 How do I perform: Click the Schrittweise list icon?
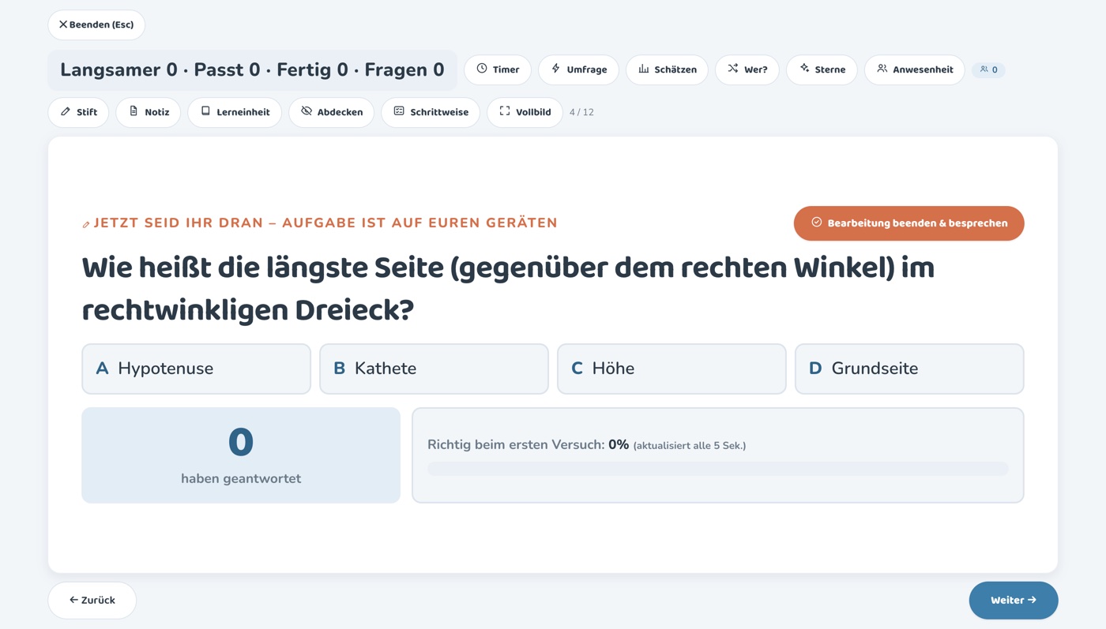pos(399,111)
